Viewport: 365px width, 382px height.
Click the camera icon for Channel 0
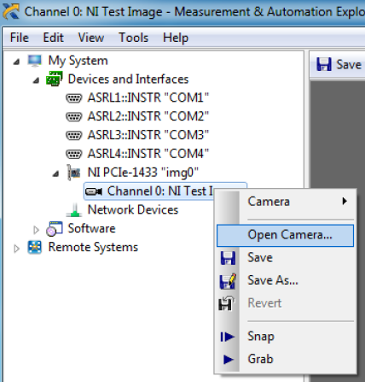coord(94,191)
